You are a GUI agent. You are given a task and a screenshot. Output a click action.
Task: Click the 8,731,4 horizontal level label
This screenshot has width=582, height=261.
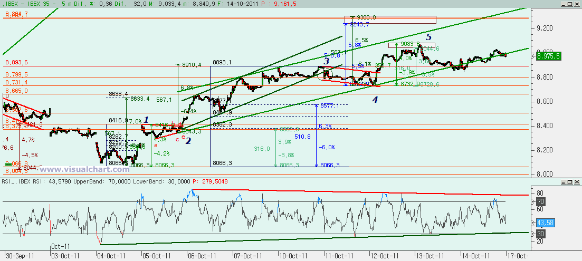tap(16, 82)
